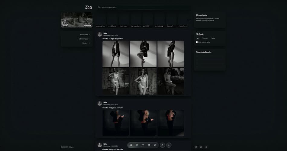Open search via dock magnifier icon

tap(163, 145)
